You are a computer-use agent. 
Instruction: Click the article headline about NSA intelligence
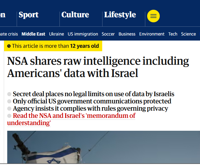98,67
